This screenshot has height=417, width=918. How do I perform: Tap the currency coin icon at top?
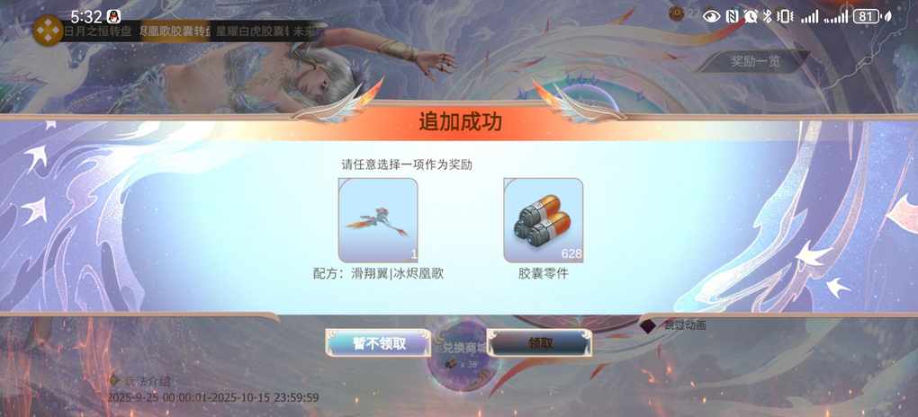tap(677, 13)
